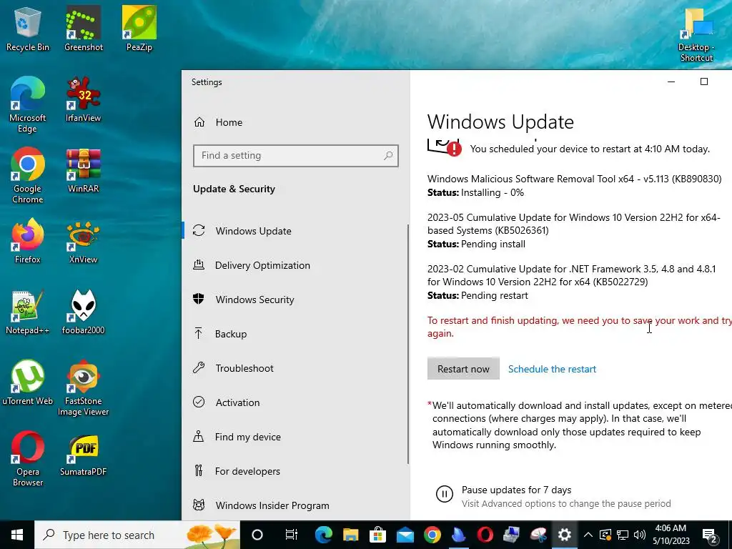Click the KB5026361 cumulative update entry

pos(575,231)
